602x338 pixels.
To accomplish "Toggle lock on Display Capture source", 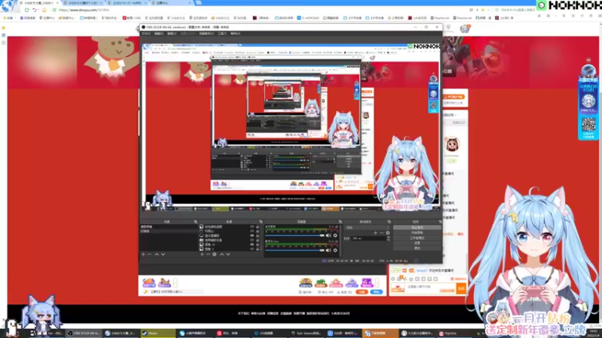I will tap(257, 236).
